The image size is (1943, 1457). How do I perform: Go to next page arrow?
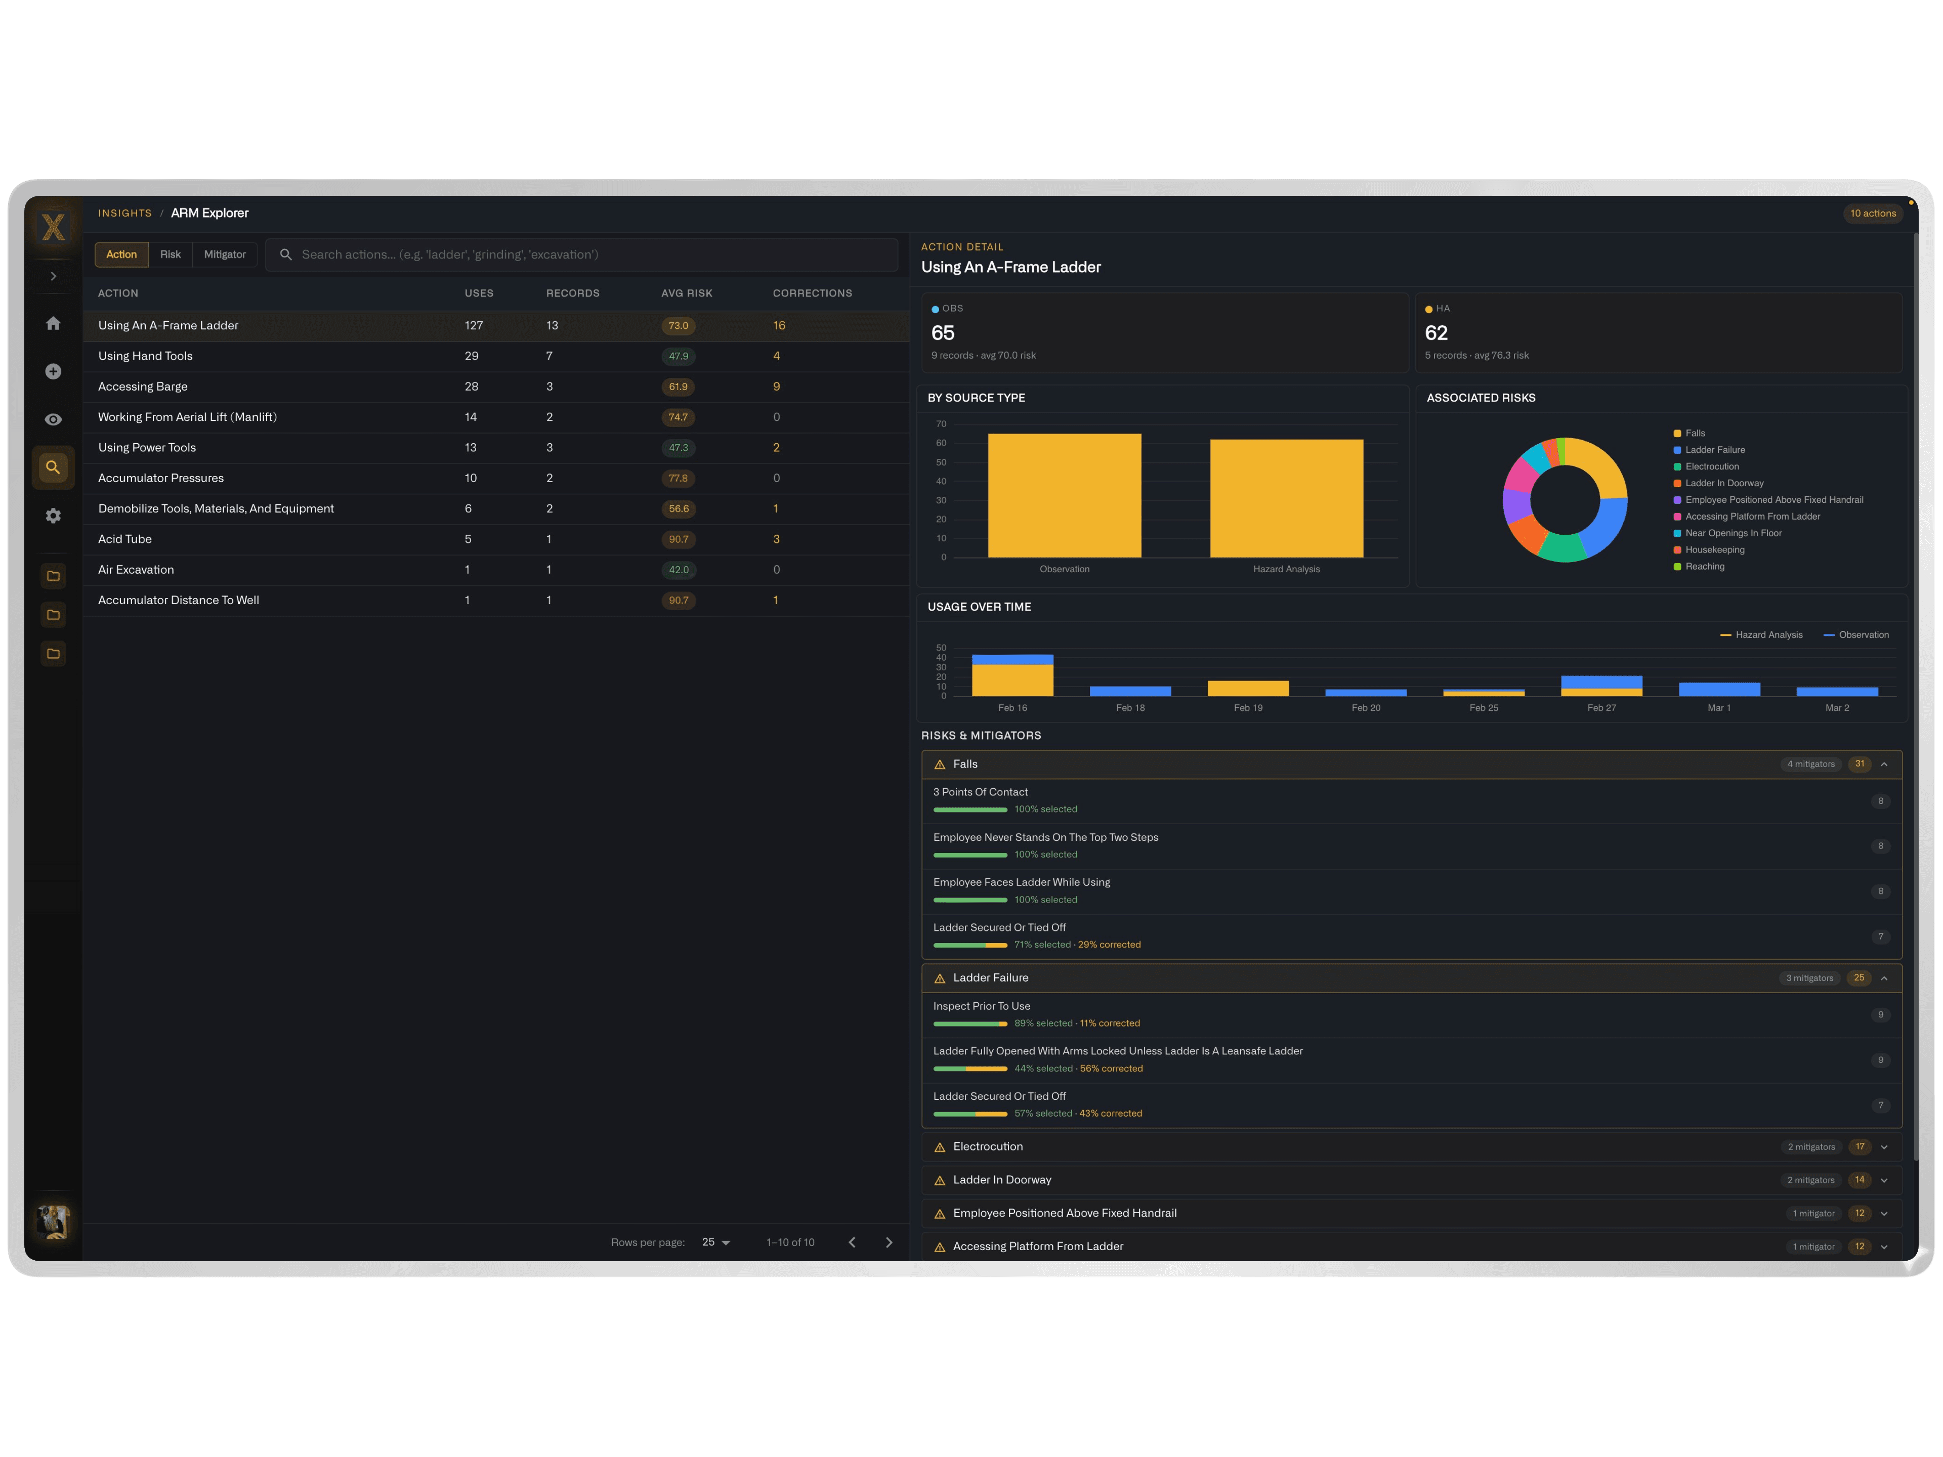[889, 1242]
